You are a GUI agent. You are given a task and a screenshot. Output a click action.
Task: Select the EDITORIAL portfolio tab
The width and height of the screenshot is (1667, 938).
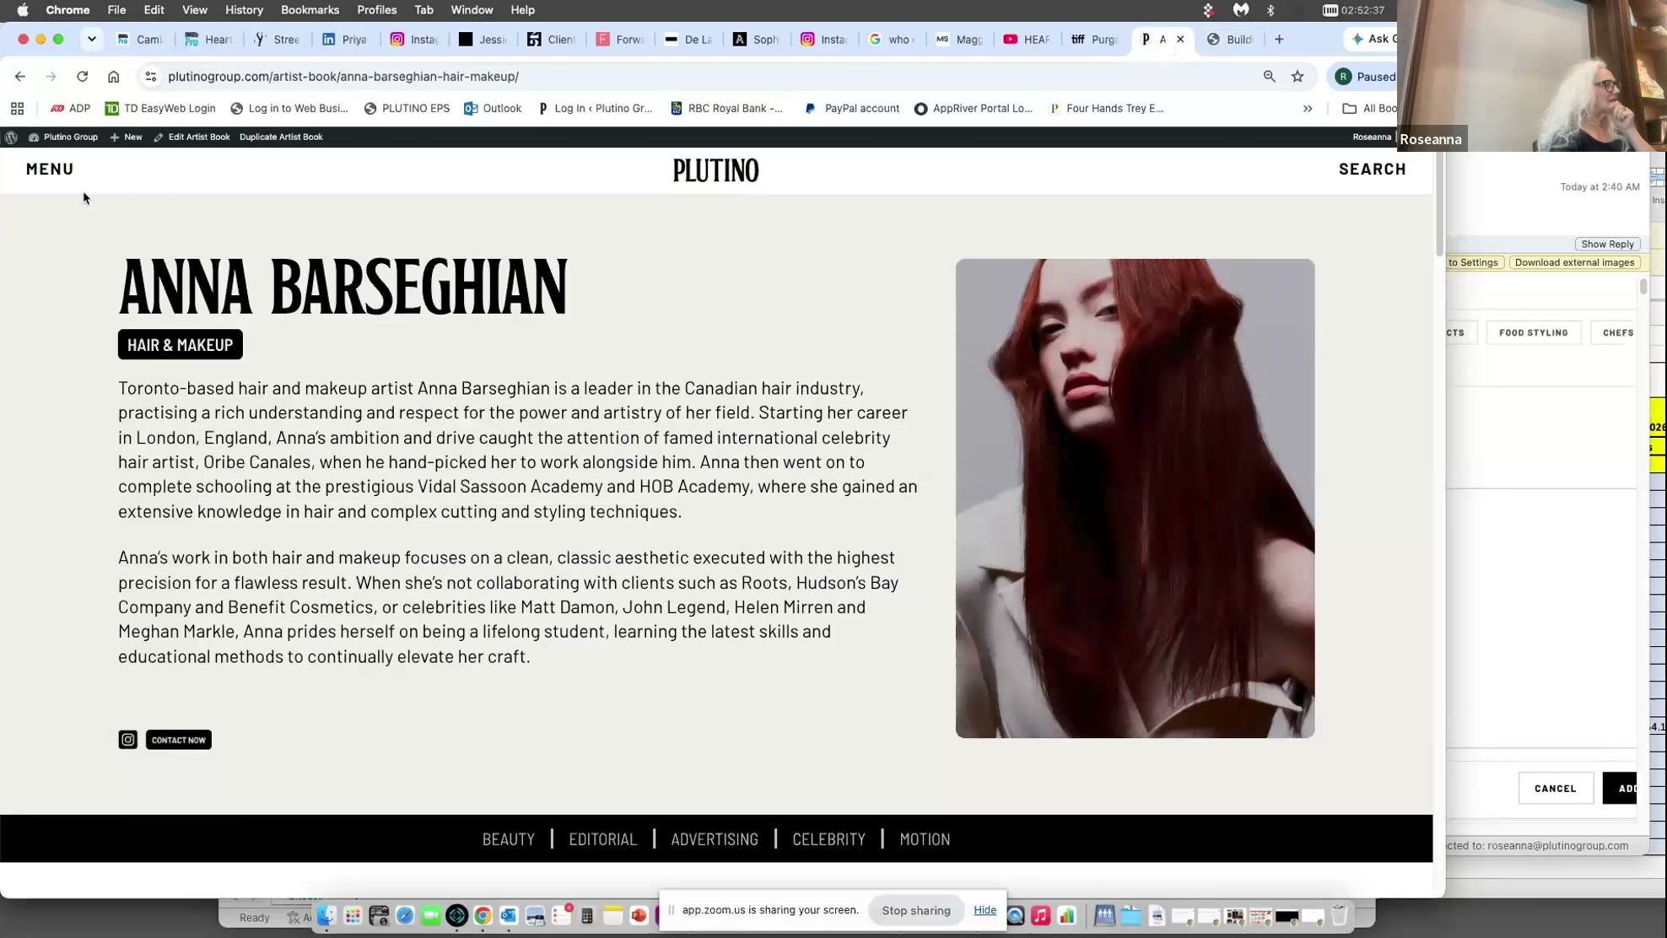pyautogui.click(x=602, y=838)
